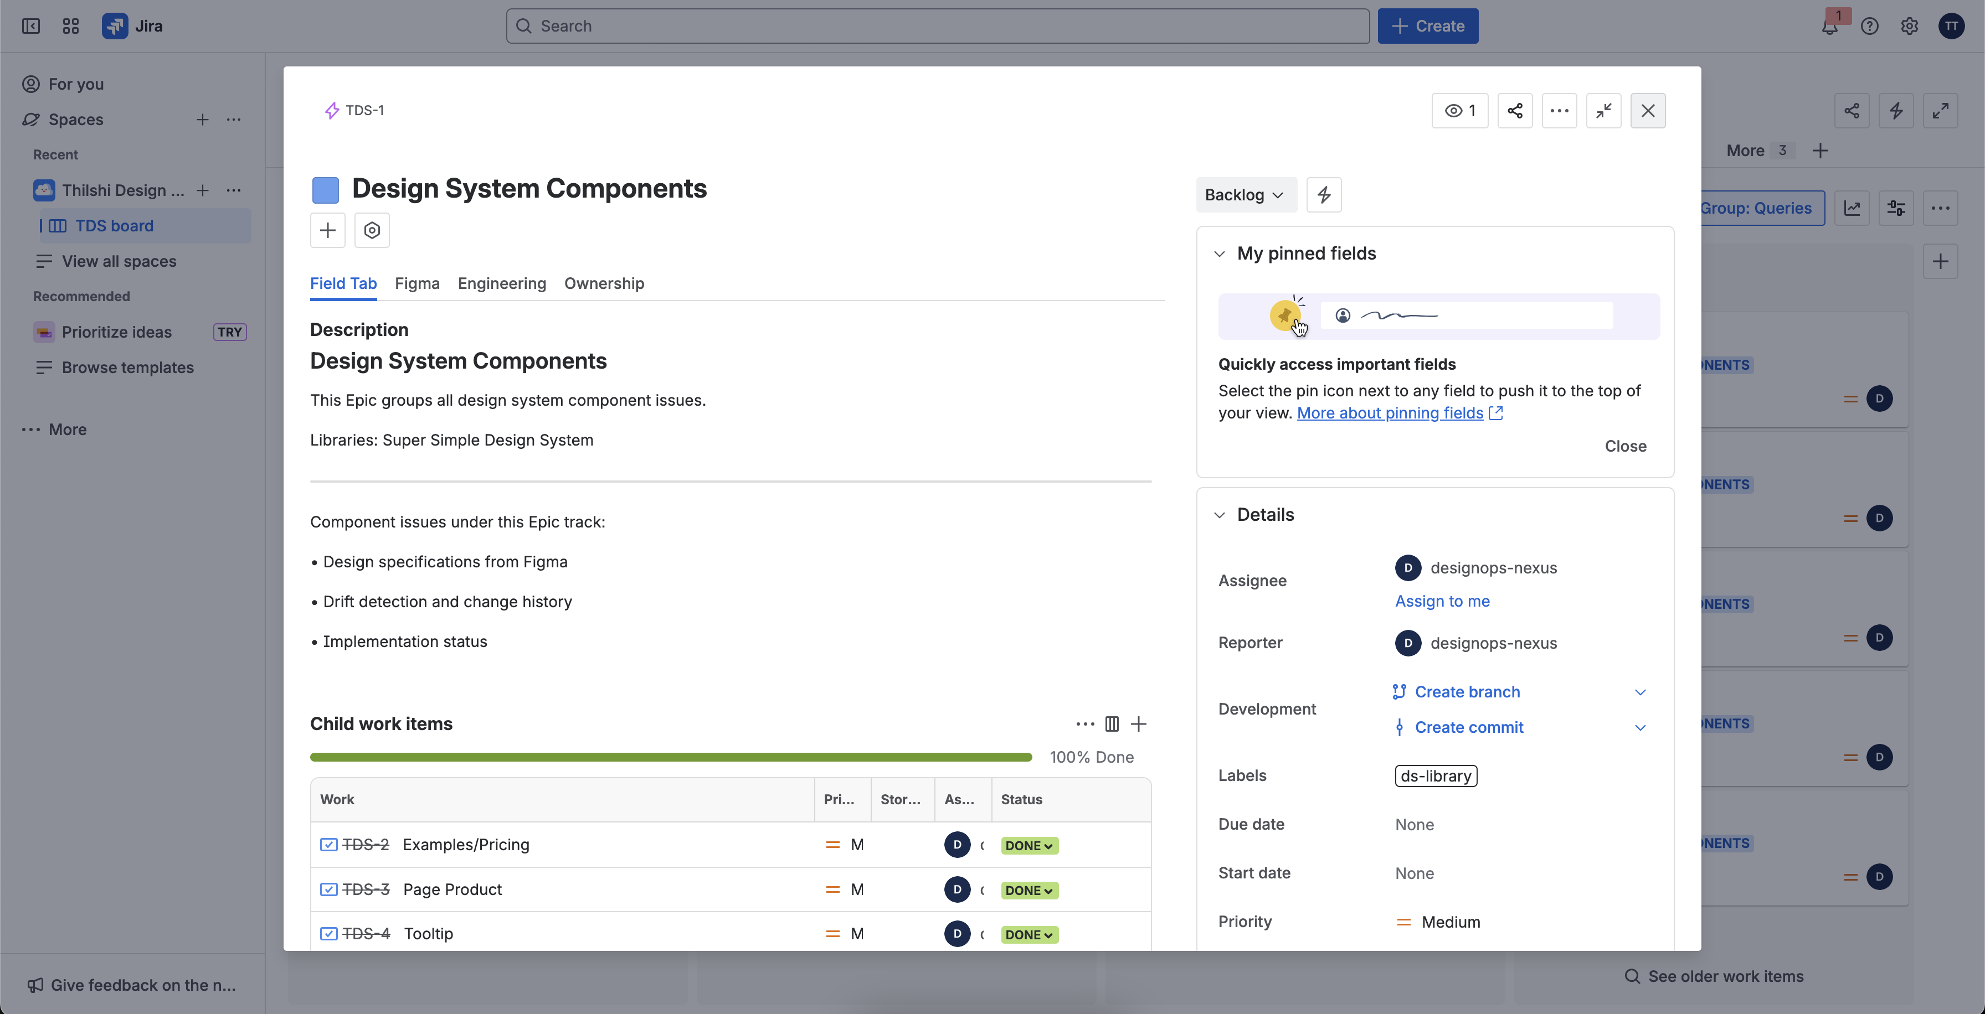
Task: Click the apps icon beside add button
Action: pos(372,230)
